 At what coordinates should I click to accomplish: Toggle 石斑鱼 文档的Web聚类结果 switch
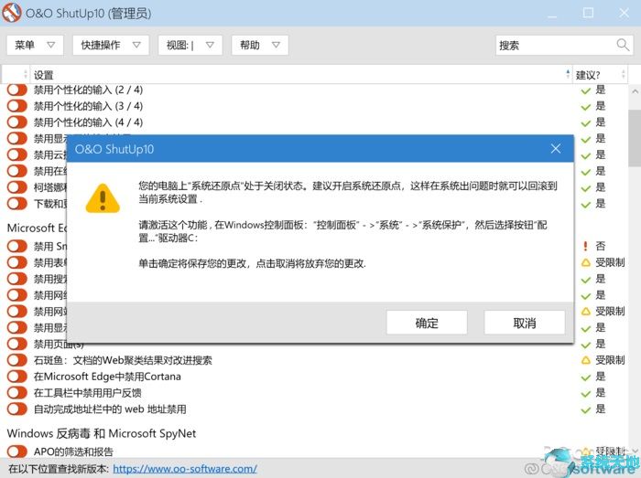click(17, 360)
